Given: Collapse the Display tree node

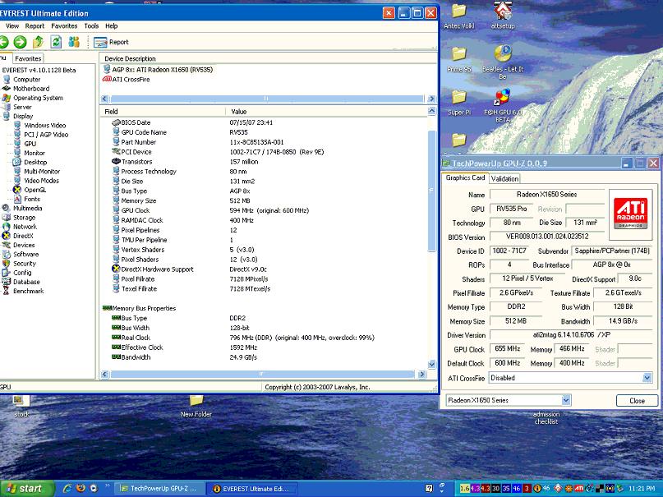Looking at the screenshot, I should tap(23, 116).
